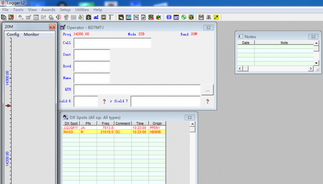Click the Chinese character toolbar icon
Image resolution: width=323 pixels, height=184 pixels.
[208, 17]
